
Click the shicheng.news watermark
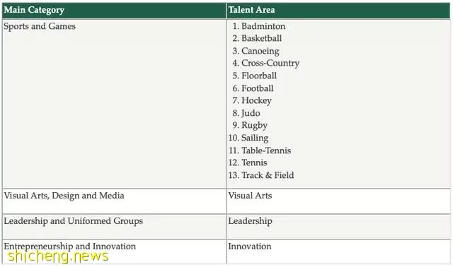click(x=58, y=256)
